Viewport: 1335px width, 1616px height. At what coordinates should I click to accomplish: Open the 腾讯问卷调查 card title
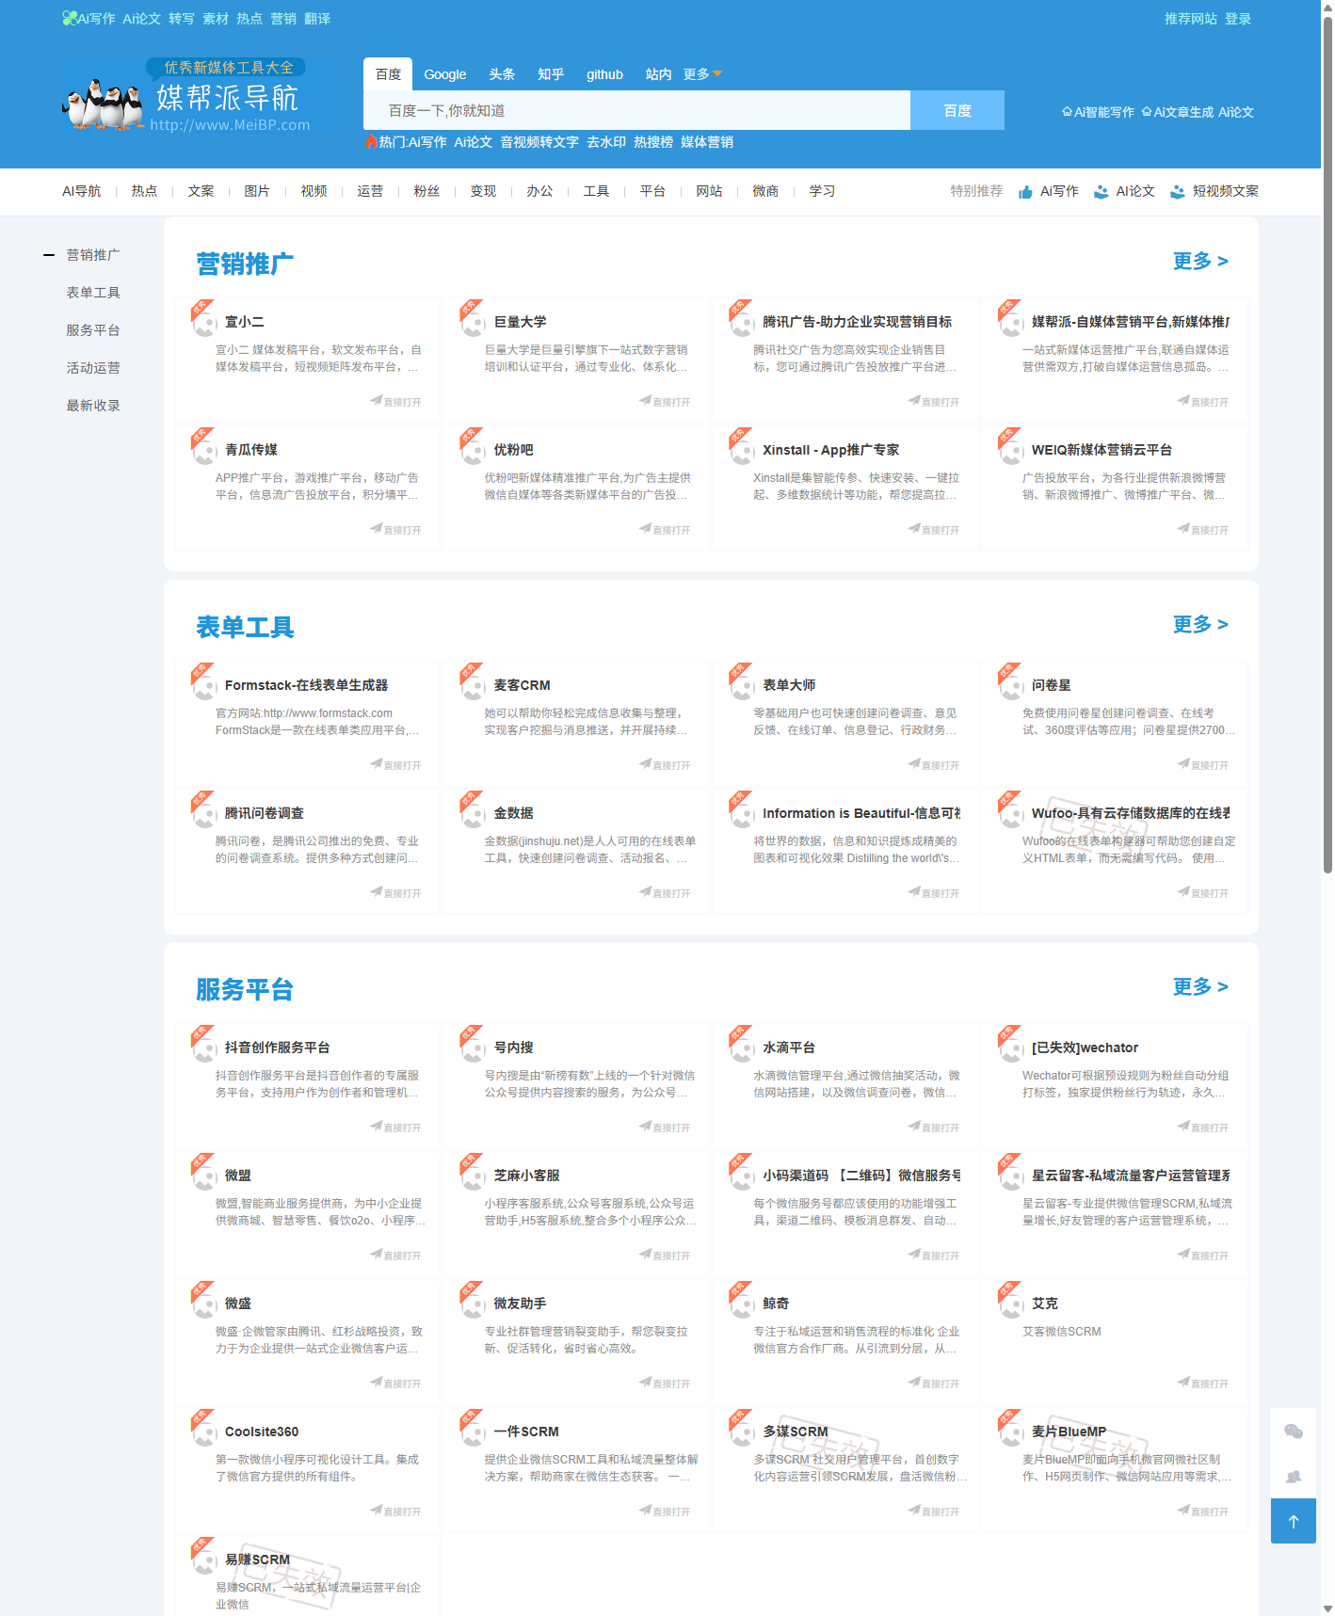point(265,813)
